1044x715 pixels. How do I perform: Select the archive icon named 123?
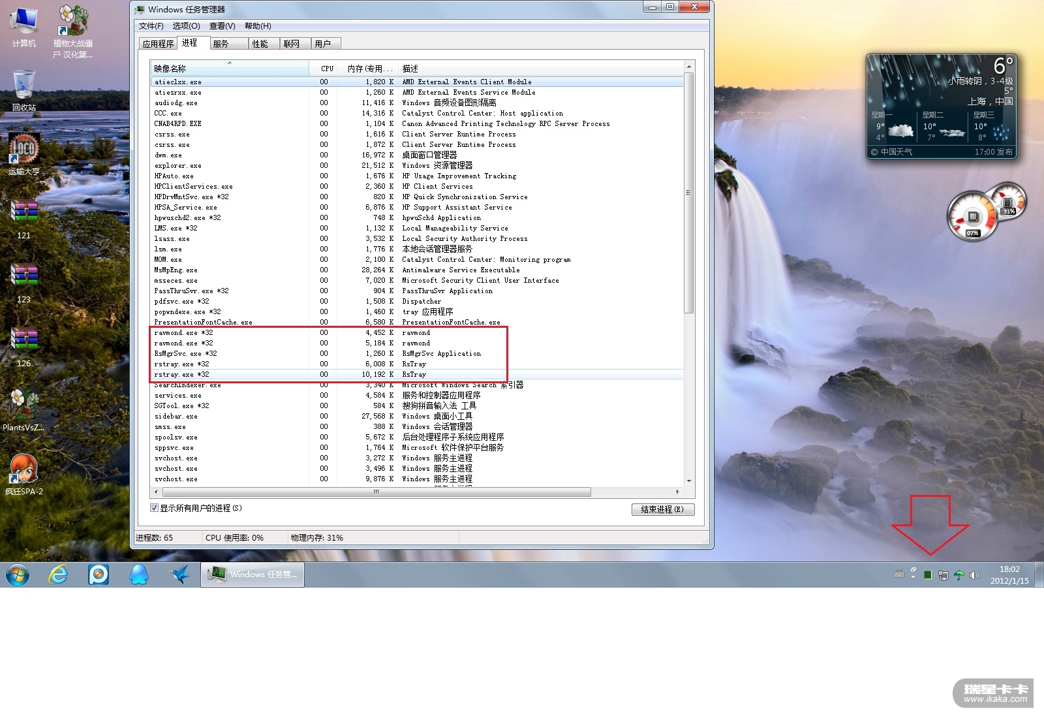point(24,283)
